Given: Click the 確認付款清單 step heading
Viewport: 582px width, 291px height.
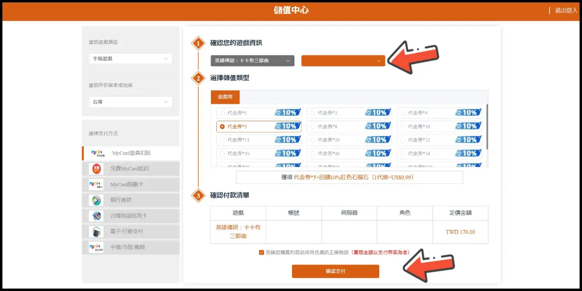Looking at the screenshot, I should click(230, 195).
